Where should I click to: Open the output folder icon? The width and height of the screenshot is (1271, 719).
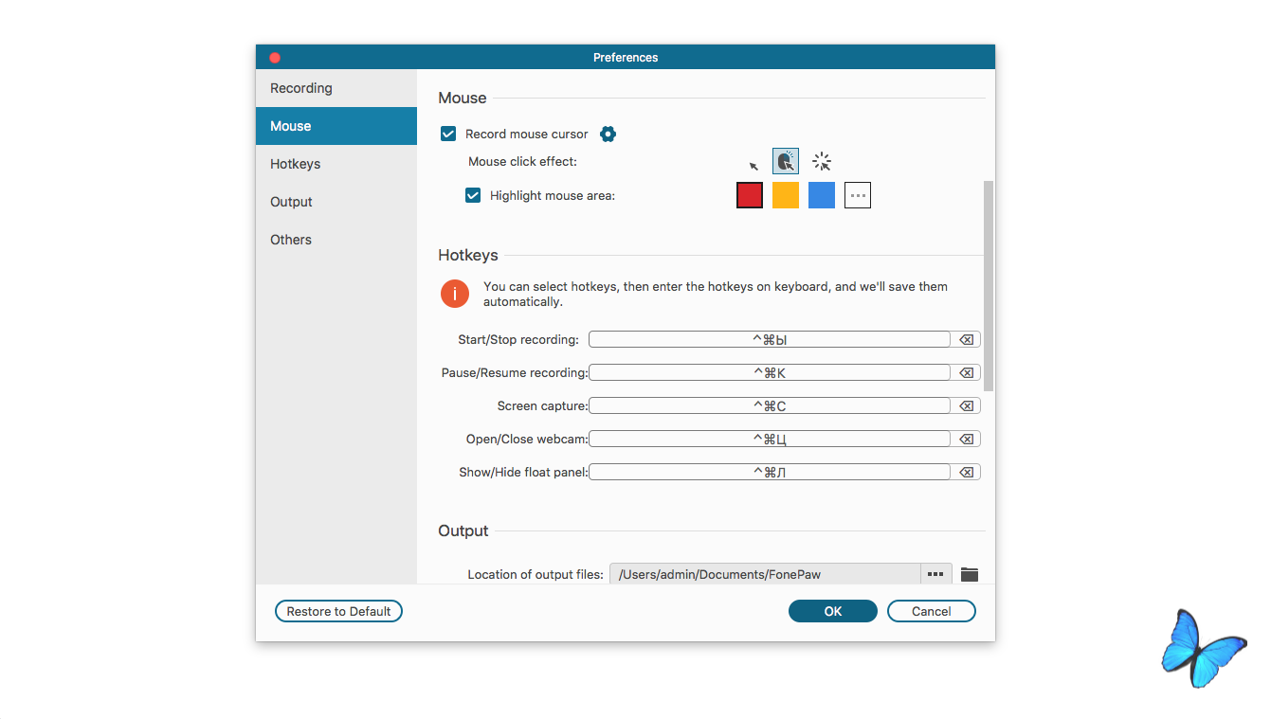pyautogui.click(x=969, y=574)
